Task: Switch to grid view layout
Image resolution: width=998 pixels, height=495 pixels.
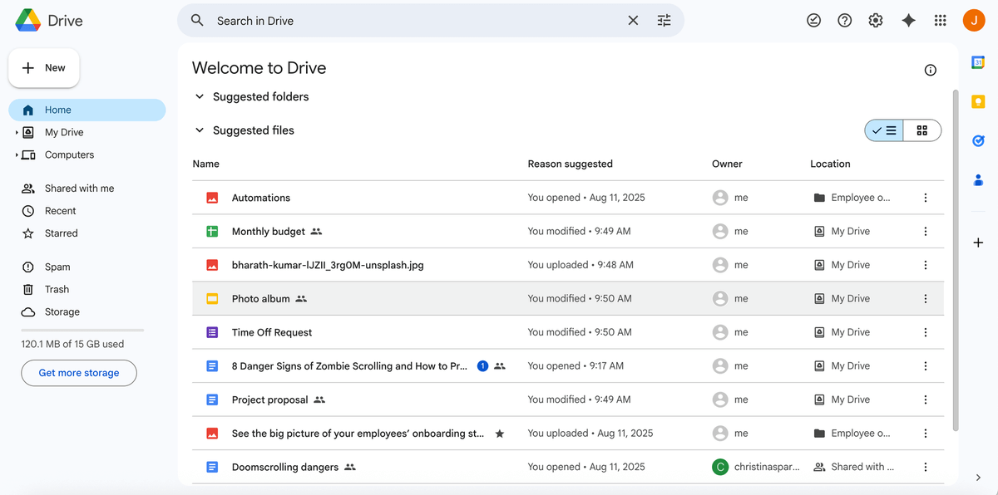Action: click(921, 130)
